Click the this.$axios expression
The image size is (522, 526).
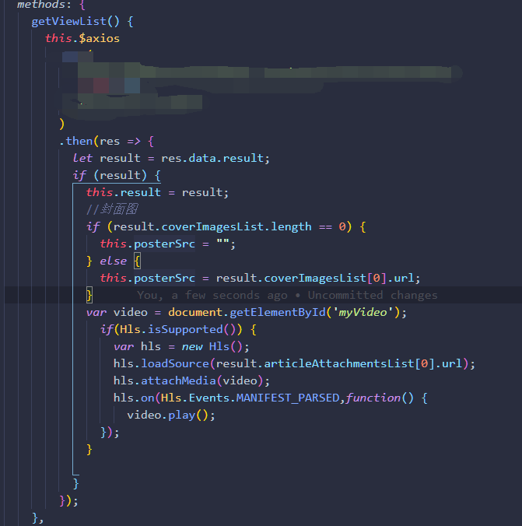82,38
